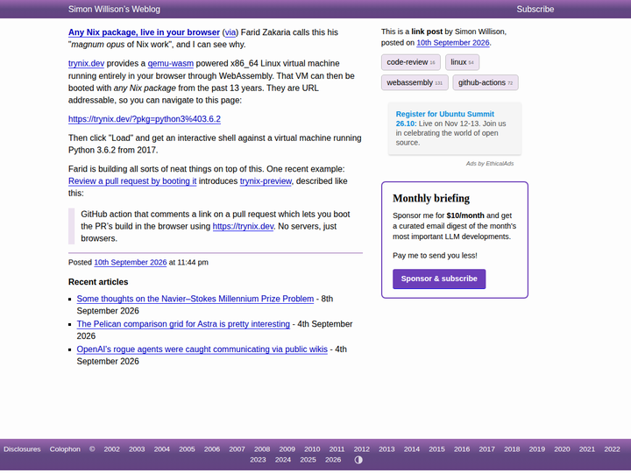Go to 2003 archive in footer
Viewport: 631px width, 473px height.
(x=137, y=448)
